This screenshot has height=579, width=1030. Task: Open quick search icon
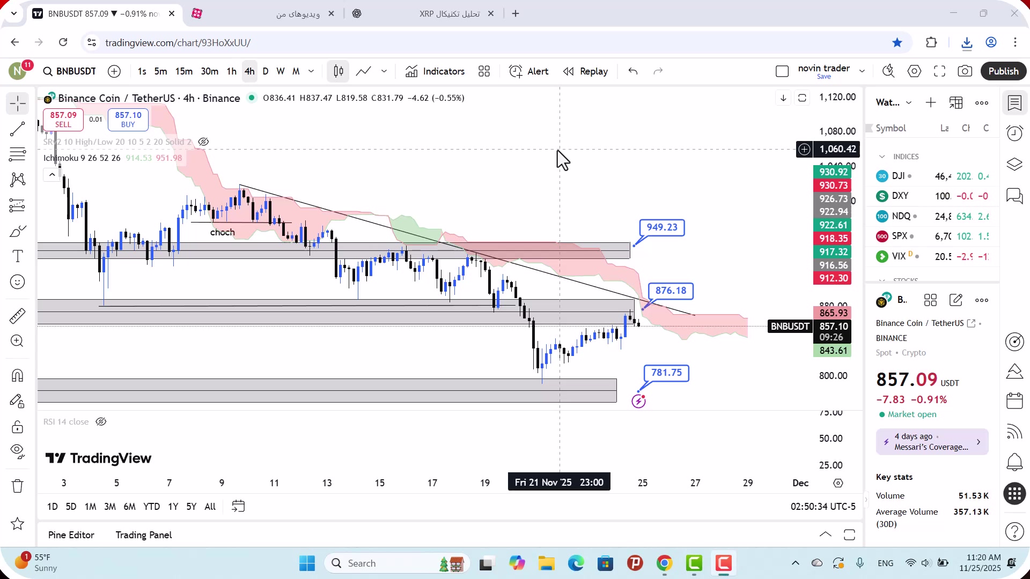pos(888,71)
